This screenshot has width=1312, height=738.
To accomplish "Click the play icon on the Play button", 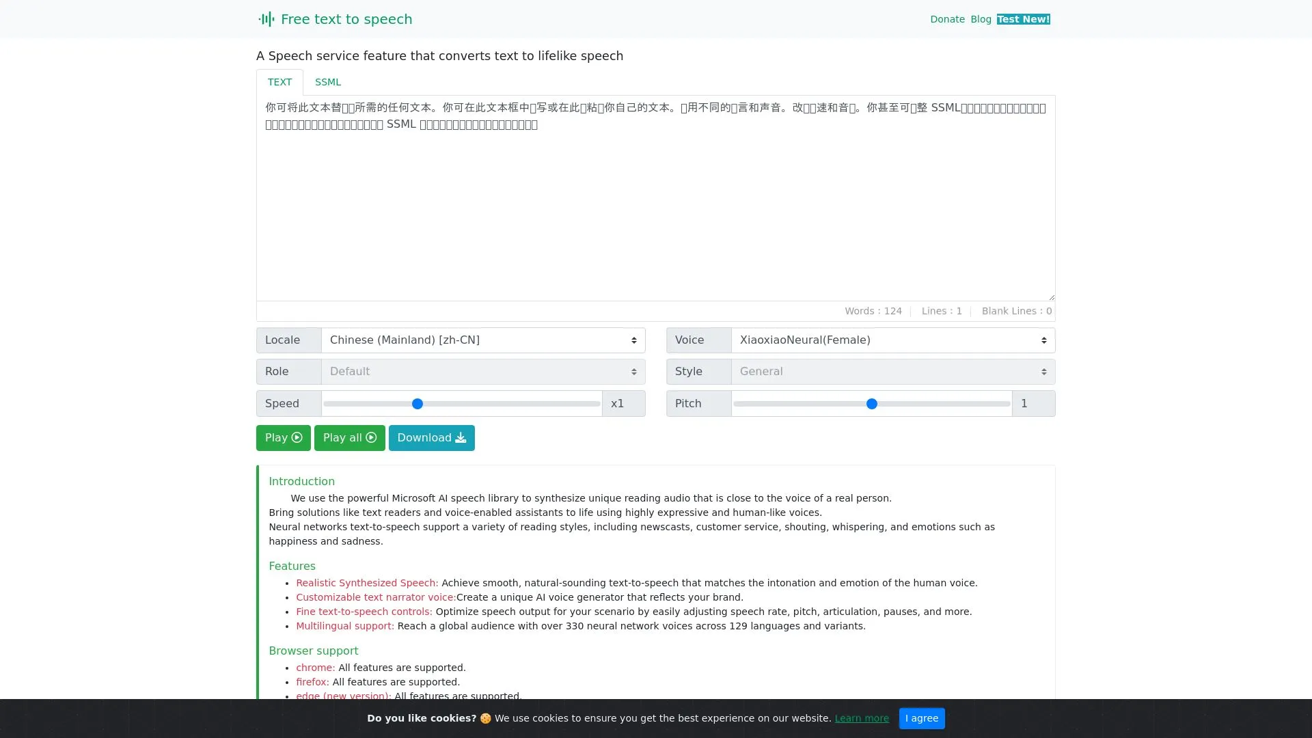I will click(x=297, y=437).
